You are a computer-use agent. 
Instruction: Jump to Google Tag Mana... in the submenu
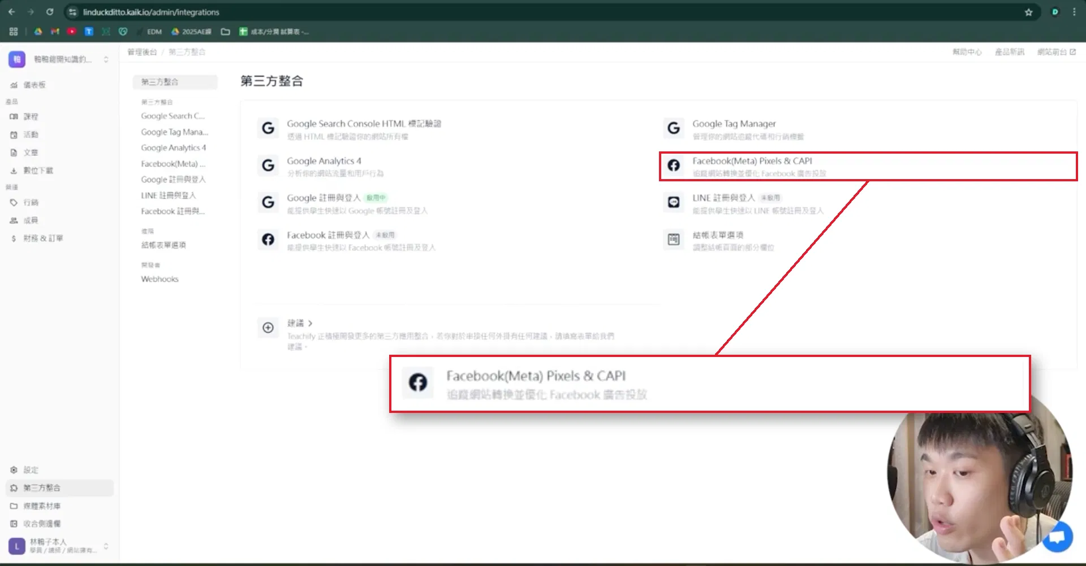[175, 132]
